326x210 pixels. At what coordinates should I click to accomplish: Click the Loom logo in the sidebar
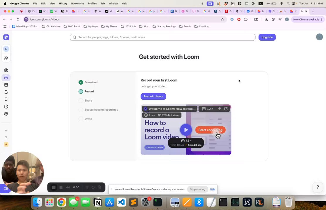6,37
